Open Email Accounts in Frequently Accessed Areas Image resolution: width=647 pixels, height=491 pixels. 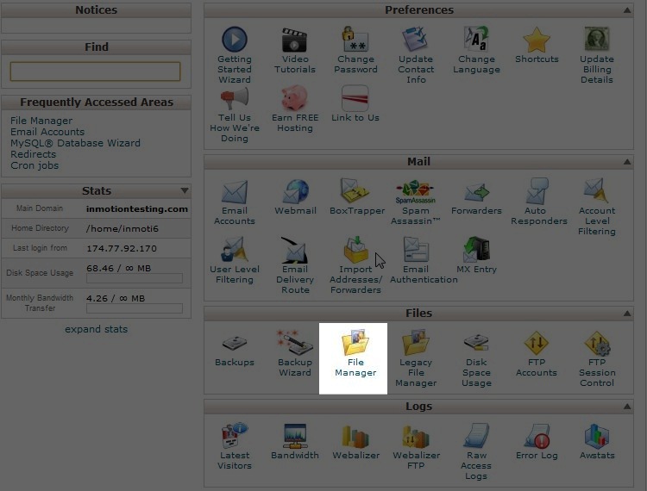pyautogui.click(x=47, y=132)
